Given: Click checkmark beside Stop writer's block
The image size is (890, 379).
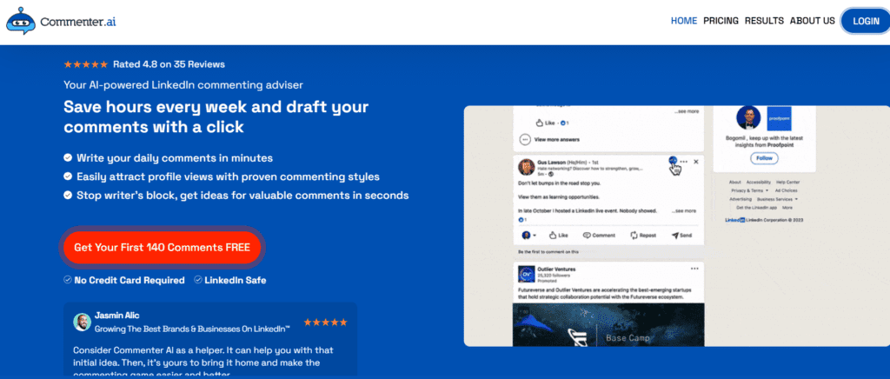Looking at the screenshot, I should point(68,196).
